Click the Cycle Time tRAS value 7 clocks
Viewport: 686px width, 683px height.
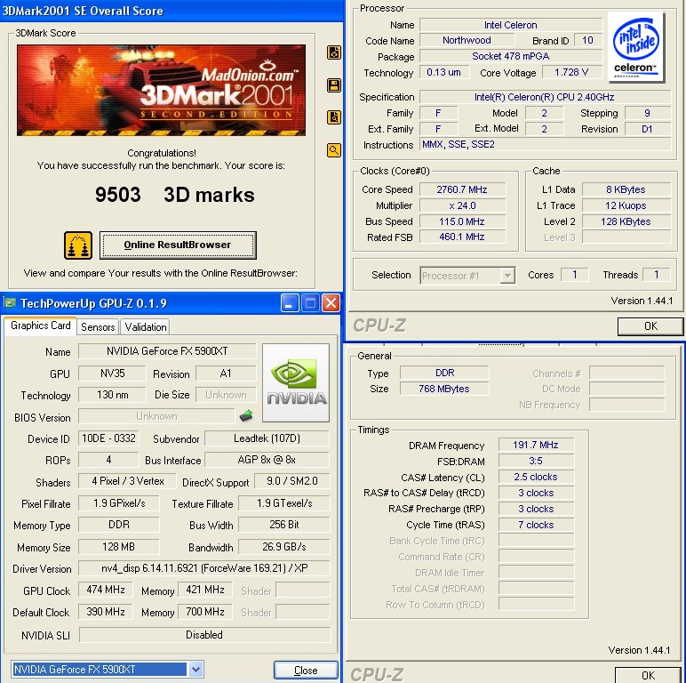point(536,525)
